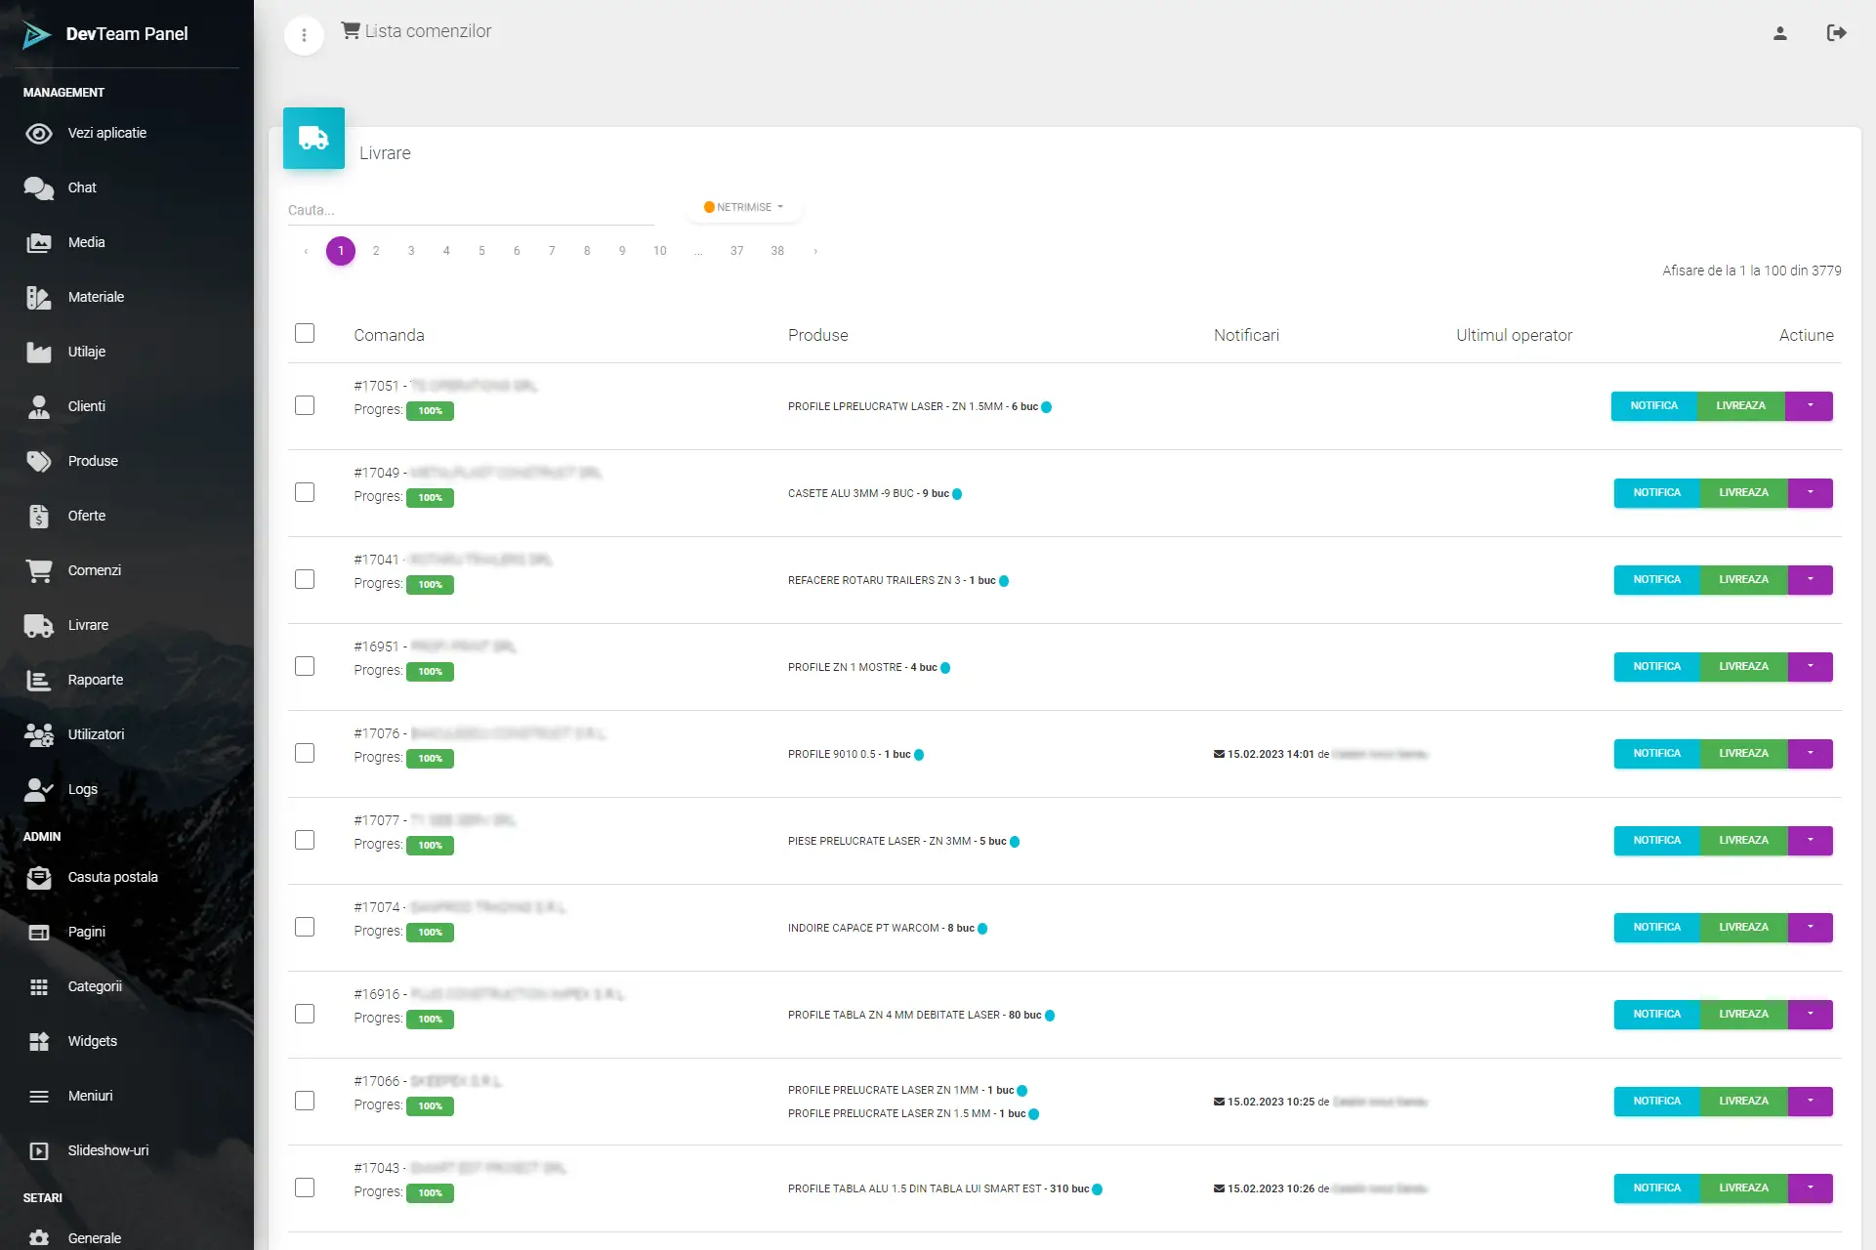The height and width of the screenshot is (1250, 1876).
Task: Click the Casuta postala mailbox icon
Action: click(39, 878)
